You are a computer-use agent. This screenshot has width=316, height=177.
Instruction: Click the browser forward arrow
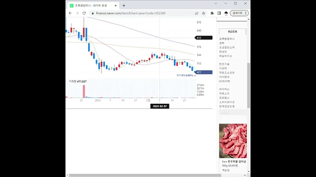click(77, 13)
